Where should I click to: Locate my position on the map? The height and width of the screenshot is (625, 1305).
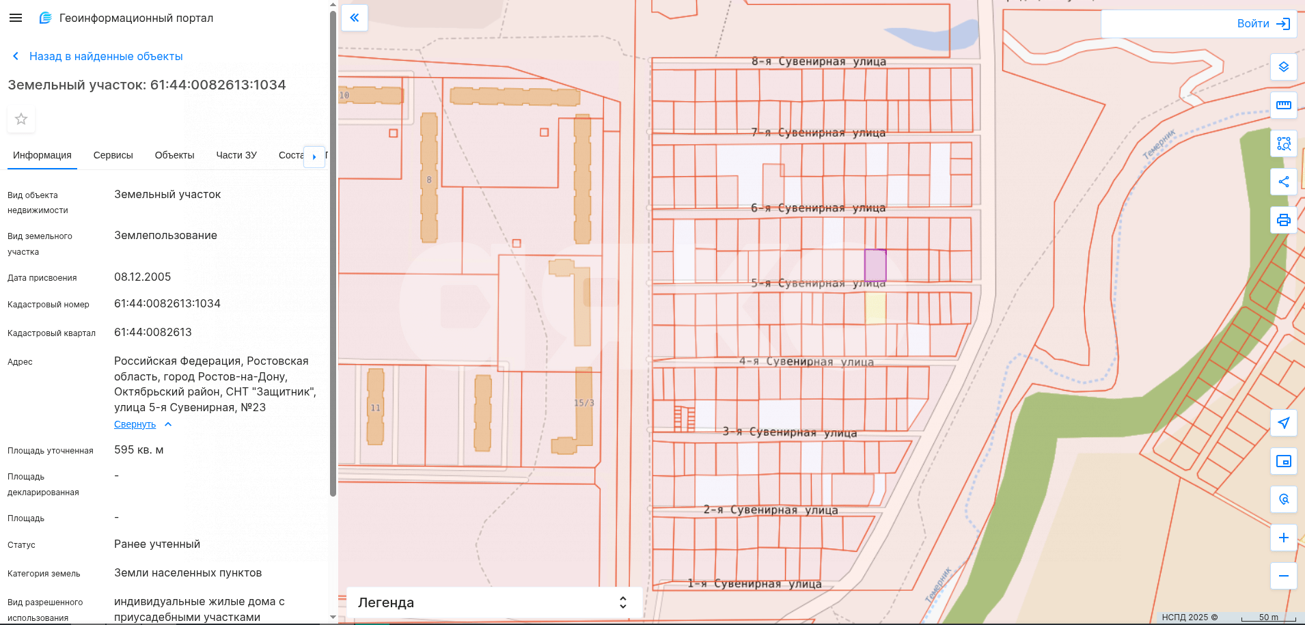[x=1283, y=423]
